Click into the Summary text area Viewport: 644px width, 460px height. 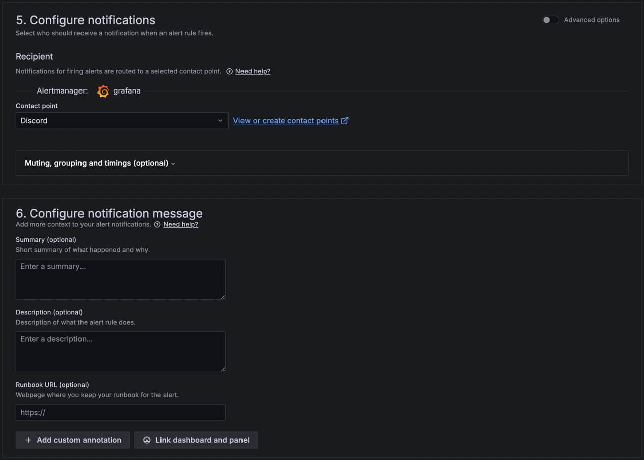120,279
